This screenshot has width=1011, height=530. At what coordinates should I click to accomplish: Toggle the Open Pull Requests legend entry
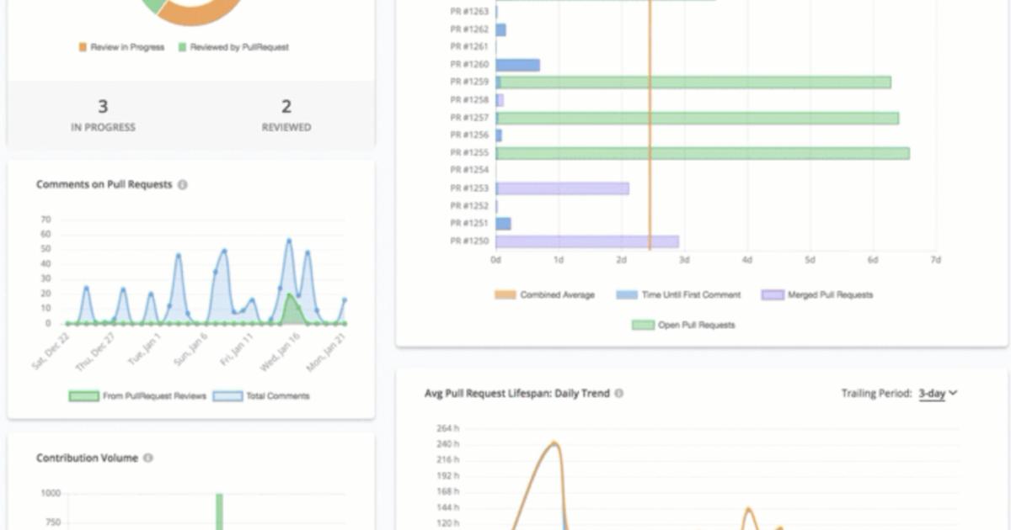point(683,325)
